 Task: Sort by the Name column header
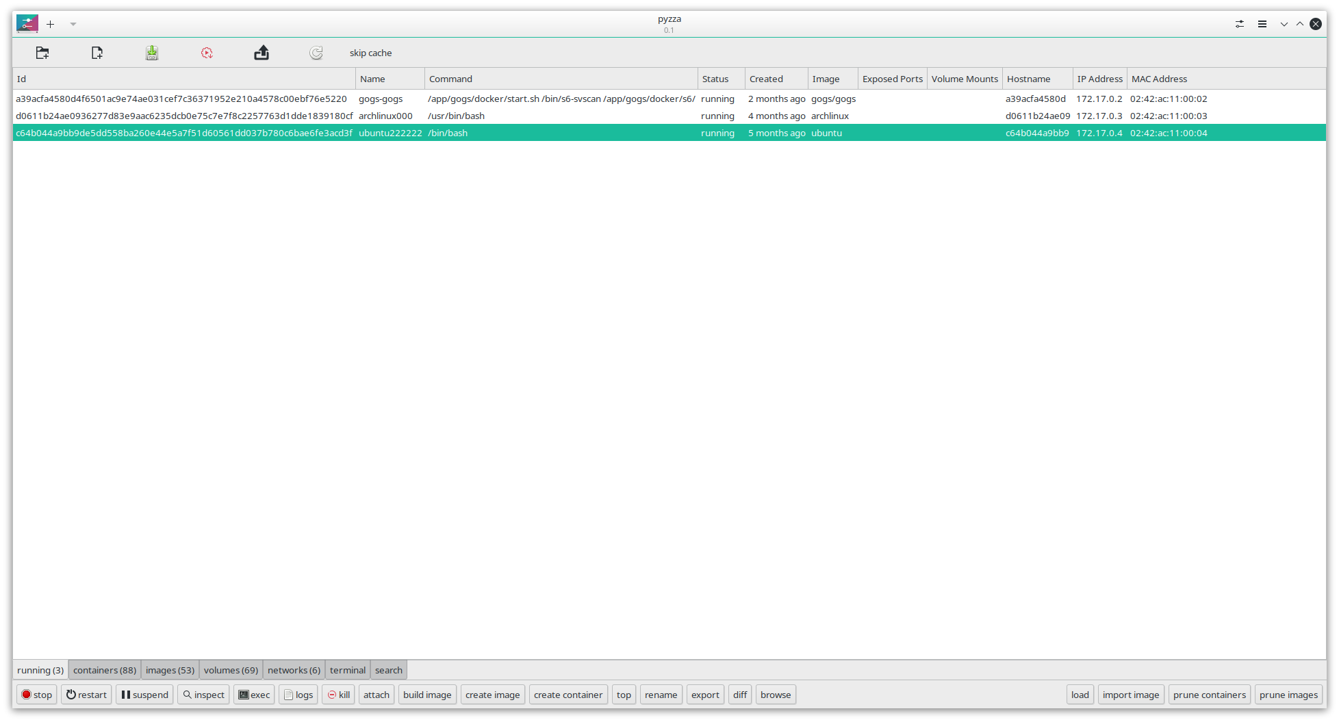pyautogui.click(x=390, y=79)
